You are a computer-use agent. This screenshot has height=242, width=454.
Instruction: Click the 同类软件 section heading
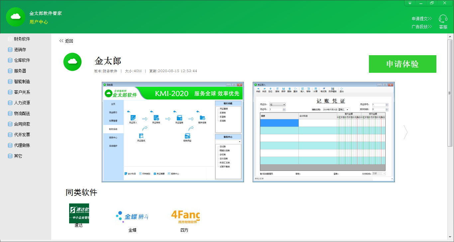[81, 192]
